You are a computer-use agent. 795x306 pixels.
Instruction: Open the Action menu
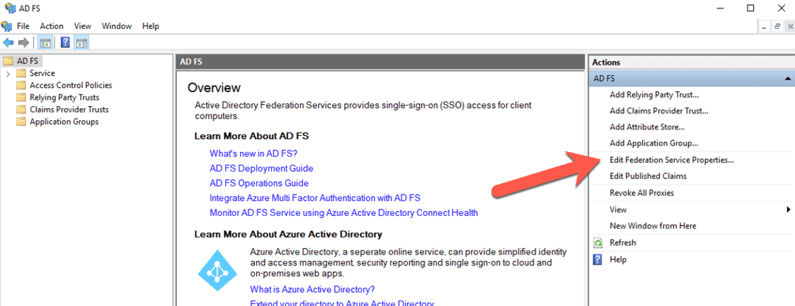[x=52, y=26]
